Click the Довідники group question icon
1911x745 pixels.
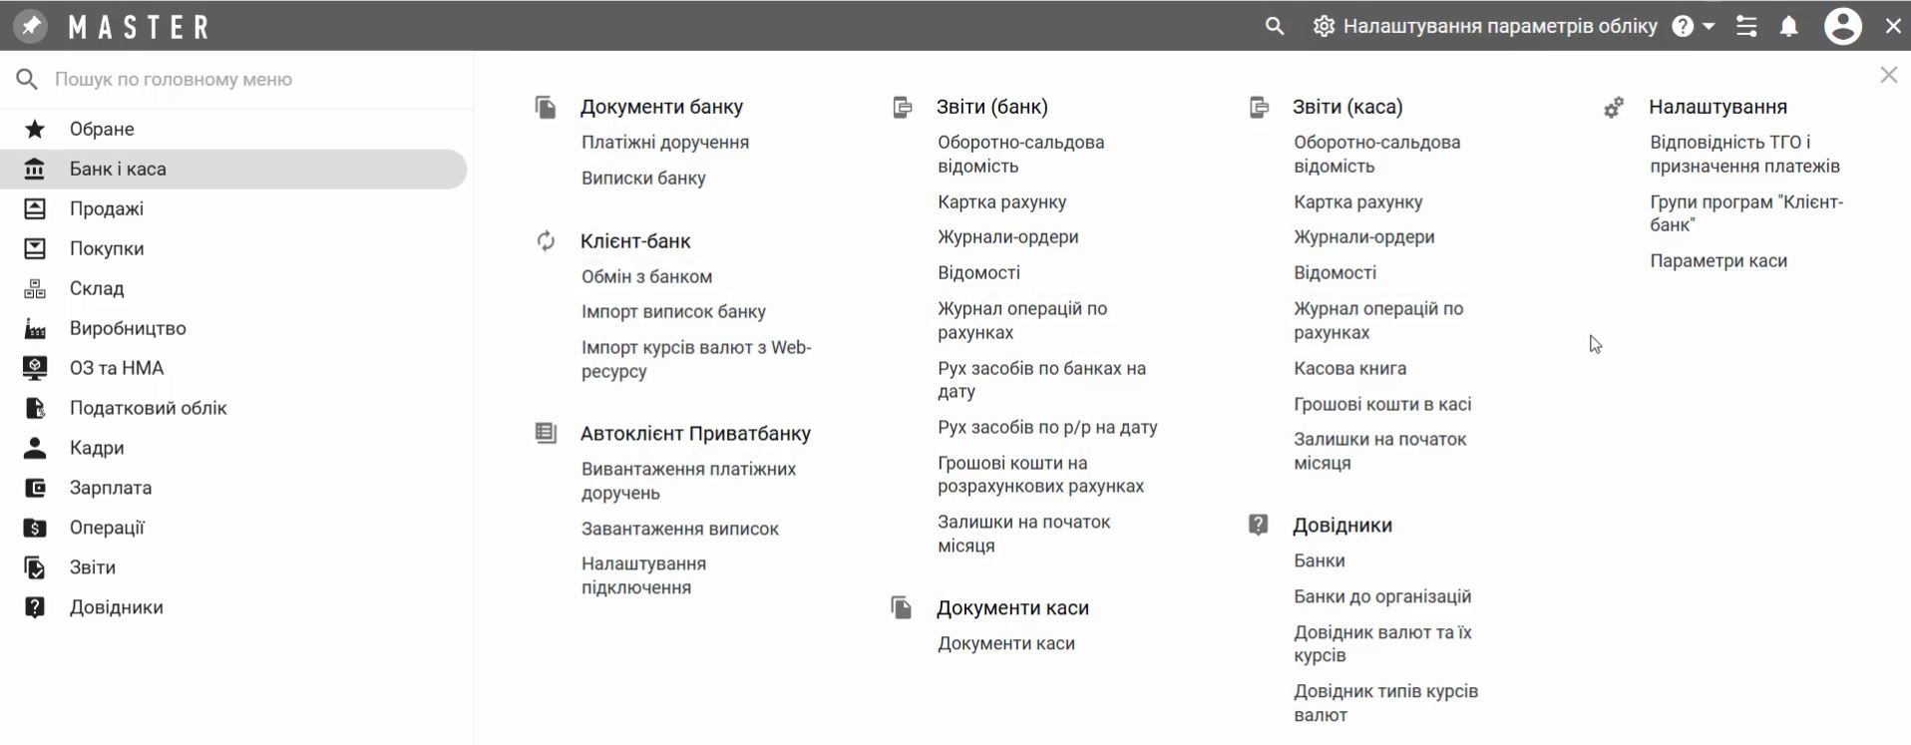click(x=1259, y=525)
